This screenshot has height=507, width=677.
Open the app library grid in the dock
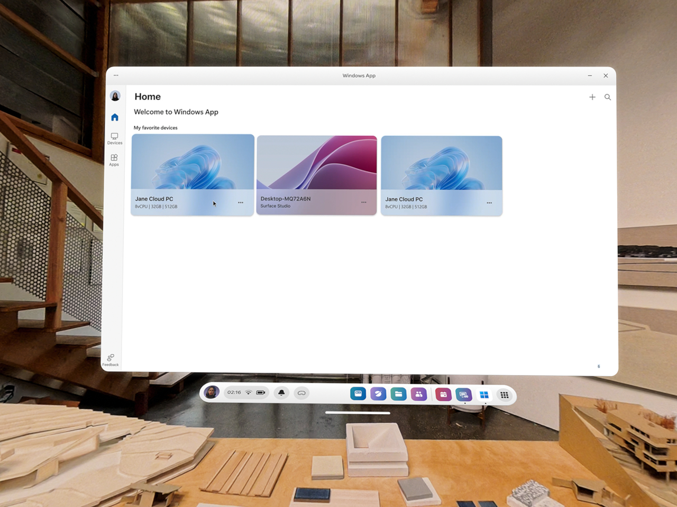(504, 395)
